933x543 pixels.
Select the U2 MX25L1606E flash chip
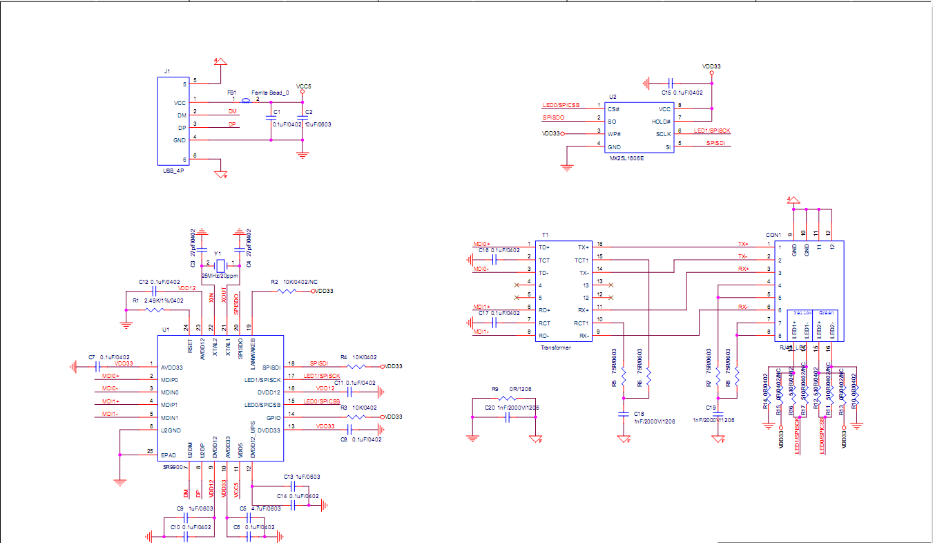tap(638, 128)
